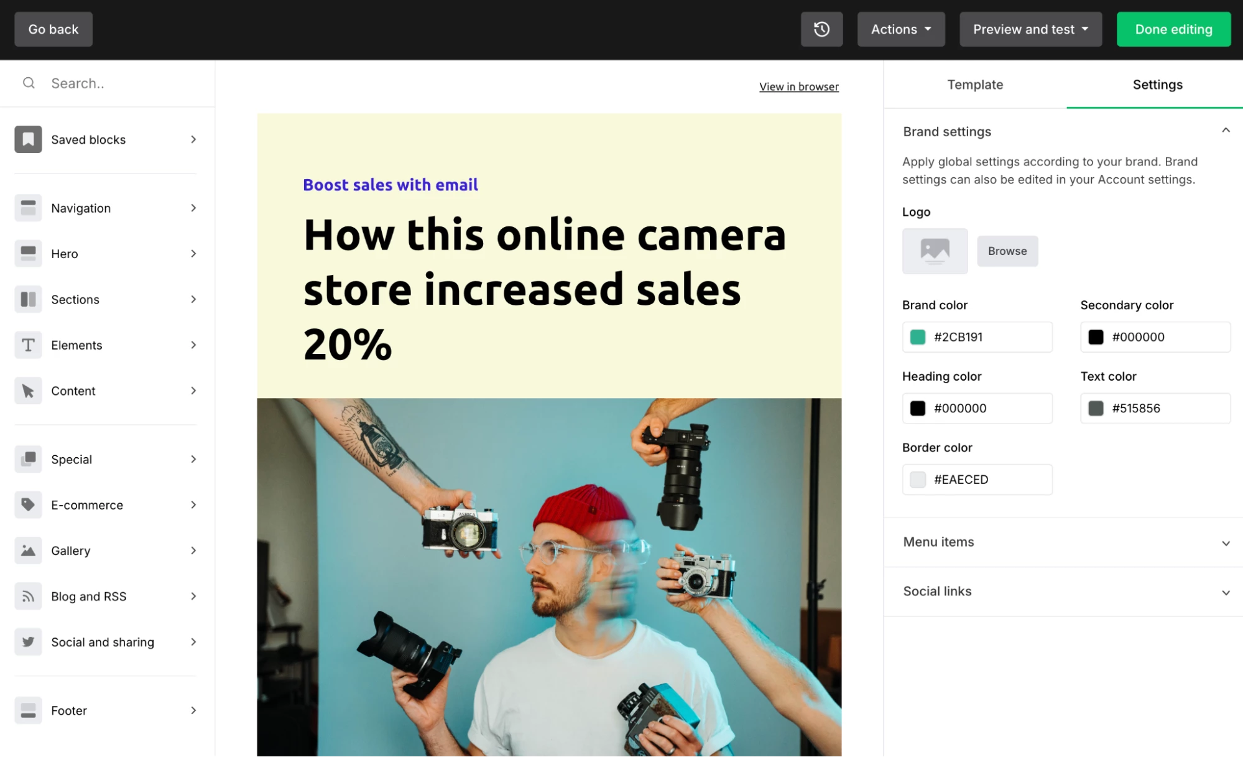Click the Saved blocks bookmark icon
Screen dimensions: 1243x757
tap(28, 139)
